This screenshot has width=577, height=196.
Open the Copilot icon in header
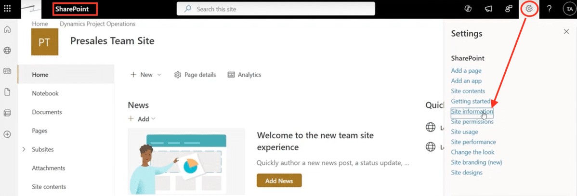point(467,9)
